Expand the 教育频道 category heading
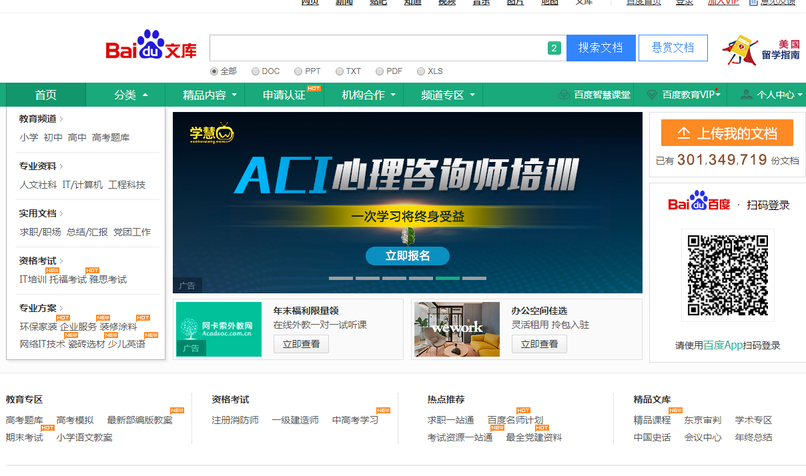806x476 pixels. pyautogui.click(x=41, y=119)
